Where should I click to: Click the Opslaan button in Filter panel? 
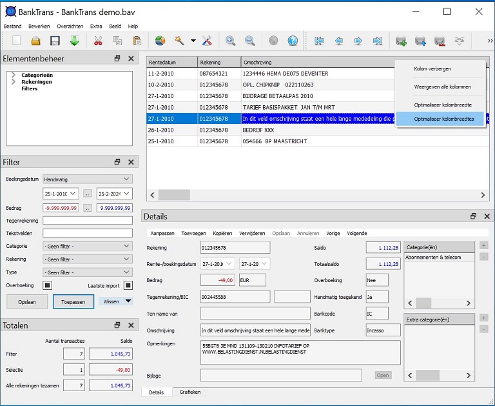(27, 301)
